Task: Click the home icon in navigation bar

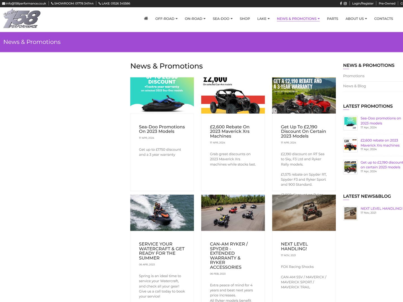Action: (146, 18)
